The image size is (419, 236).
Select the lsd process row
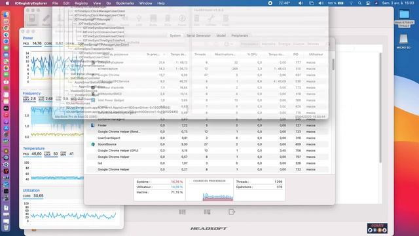208,163
